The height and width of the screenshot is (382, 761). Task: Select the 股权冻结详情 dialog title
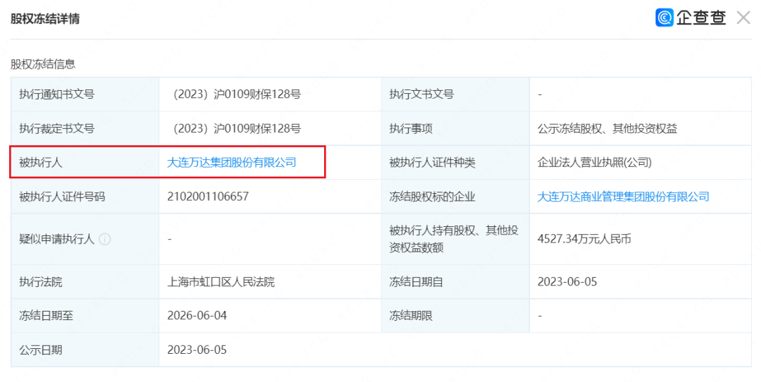click(x=45, y=19)
